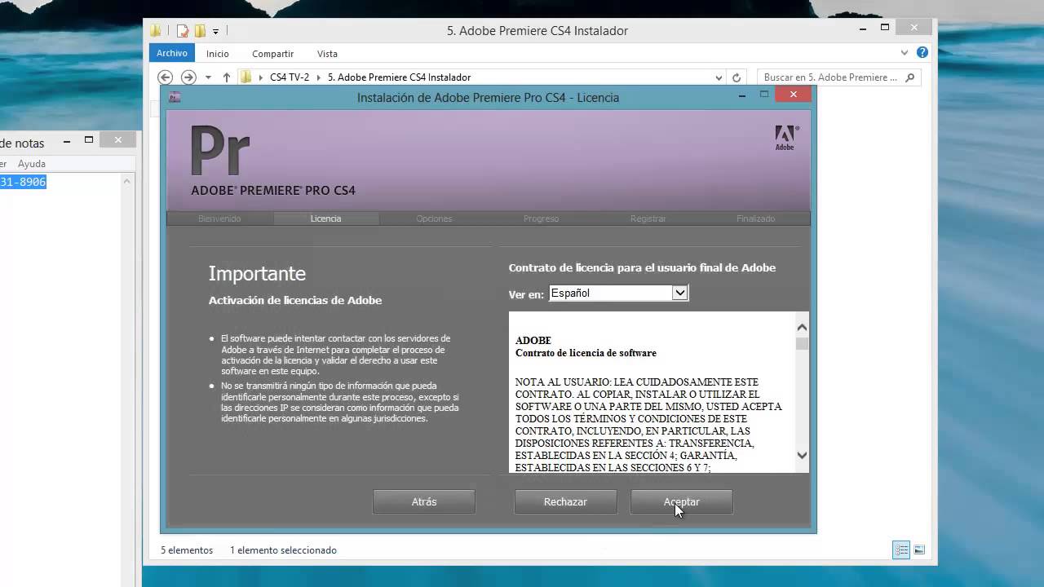Open the Vista ribbon tab in Explorer
The image size is (1044, 587).
tap(327, 54)
